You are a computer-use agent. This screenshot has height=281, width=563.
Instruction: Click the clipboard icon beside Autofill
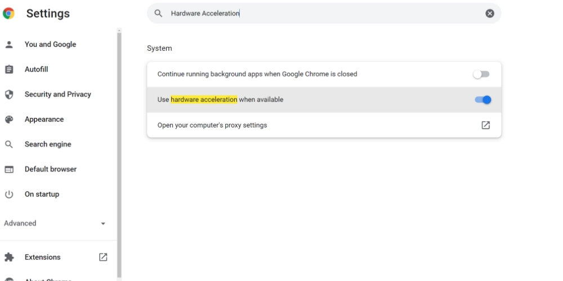(x=9, y=70)
